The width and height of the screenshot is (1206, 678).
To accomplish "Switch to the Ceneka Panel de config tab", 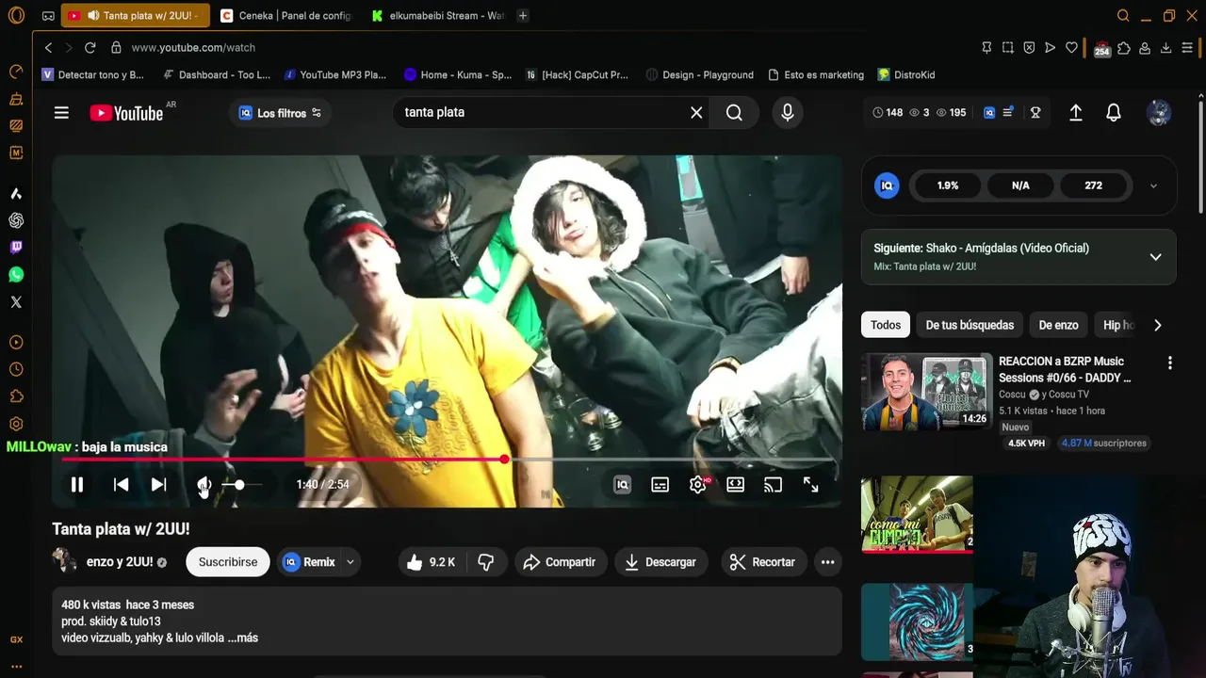I will click(x=285, y=16).
